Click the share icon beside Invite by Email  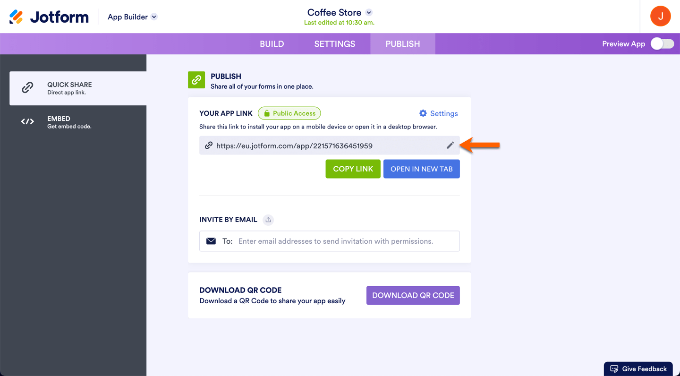(x=268, y=220)
